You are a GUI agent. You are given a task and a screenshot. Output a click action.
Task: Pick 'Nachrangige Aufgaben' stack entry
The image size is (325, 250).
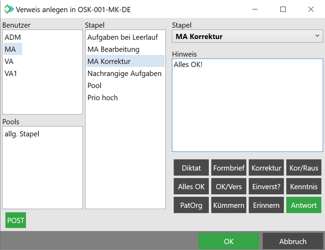point(124,74)
